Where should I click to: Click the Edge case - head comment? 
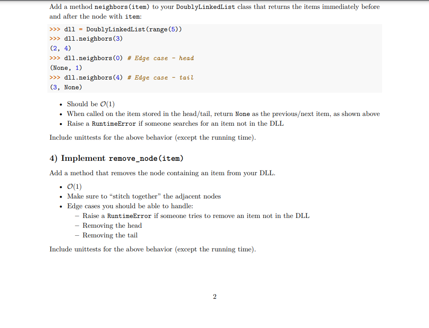tap(160, 58)
